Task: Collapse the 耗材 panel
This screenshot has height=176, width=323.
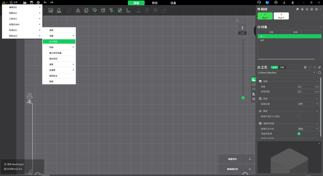Action: pos(320,9)
